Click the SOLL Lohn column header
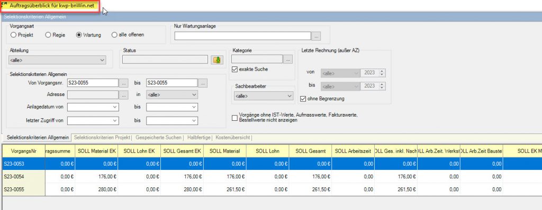This screenshot has height=210, width=542. (267, 151)
